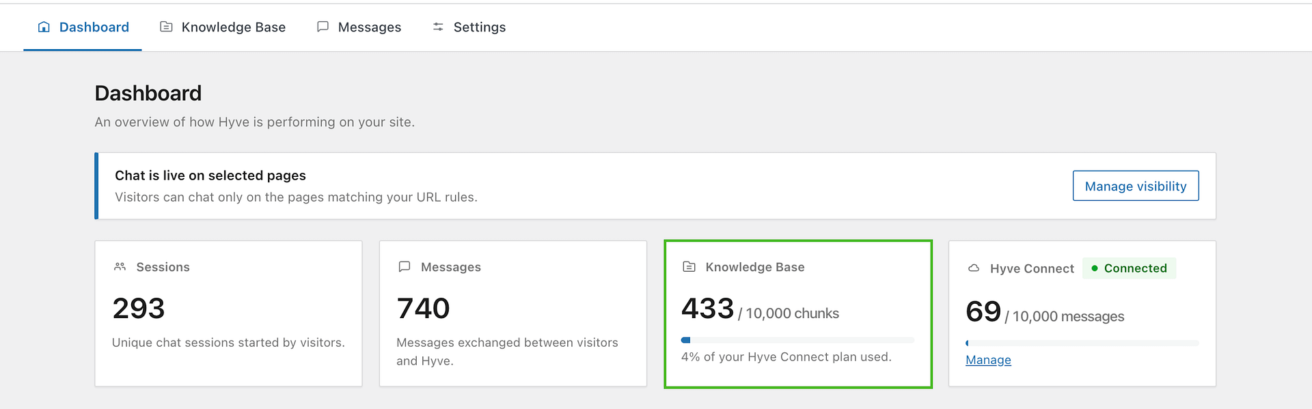Click the Hyve Connect cloud icon

974,268
